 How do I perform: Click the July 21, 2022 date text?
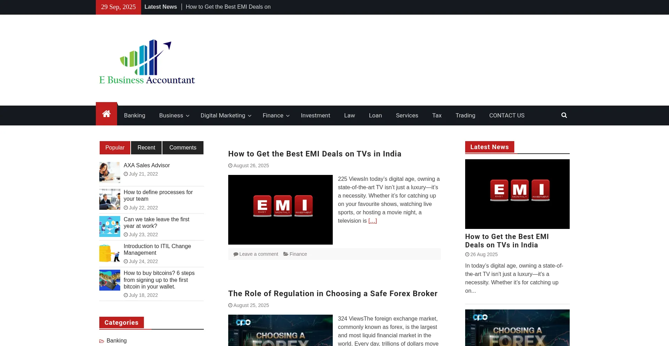pos(143,174)
